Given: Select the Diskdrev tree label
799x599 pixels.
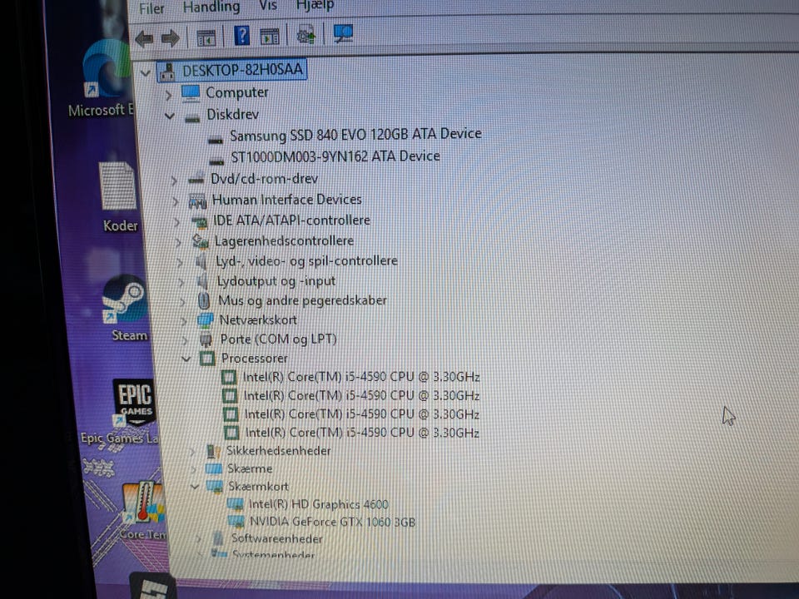Looking at the screenshot, I should click(232, 115).
